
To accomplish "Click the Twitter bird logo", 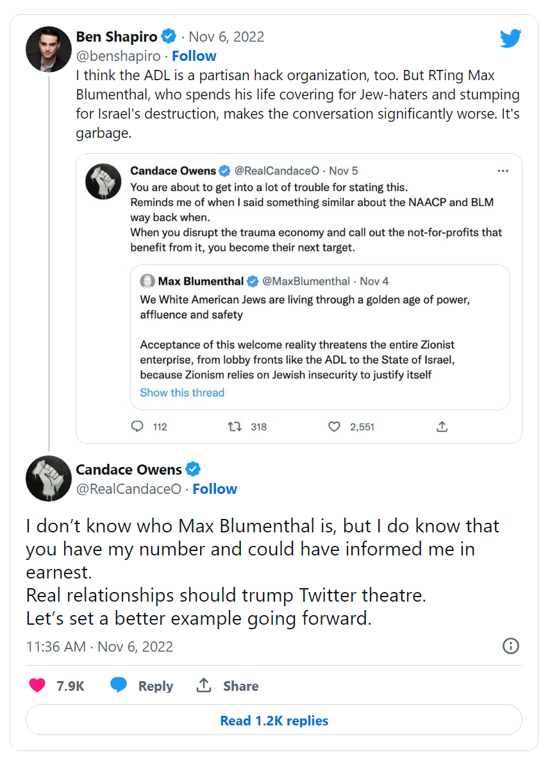I will pos(511,39).
